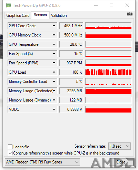Open the AMD Radeon R9 Fury Series selector

[x=42, y=162]
